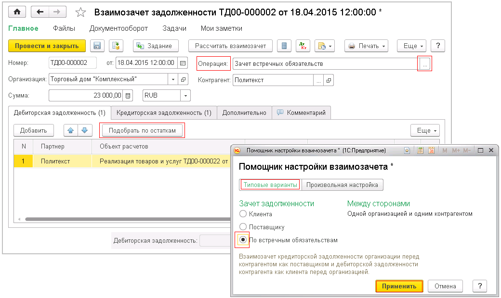Click the Подобрать по остаткам button
501x298 pixels.
[142, 130]
